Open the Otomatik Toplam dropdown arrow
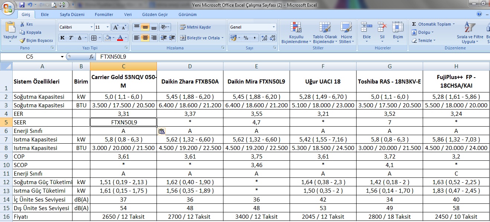Image resolution: width=490 pixels, height=222 pixels. (454, 24)
